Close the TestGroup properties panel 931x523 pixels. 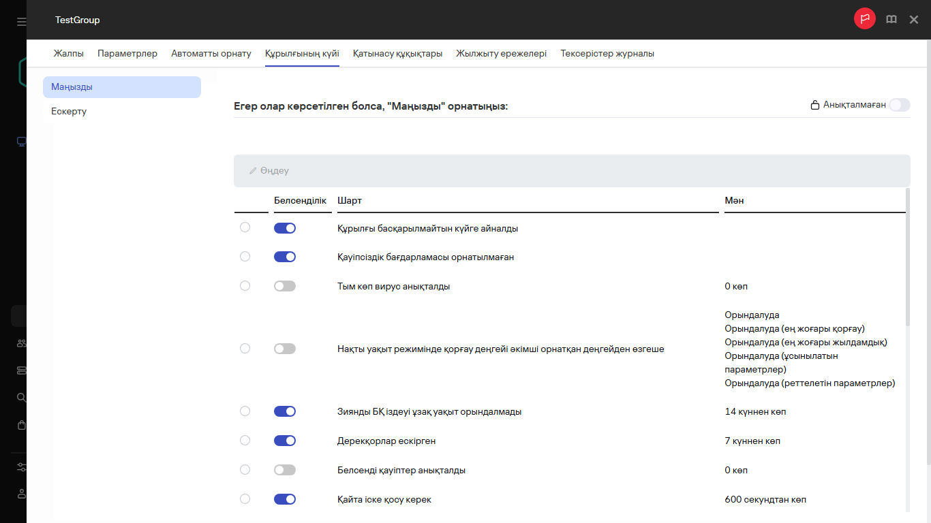pos(914,20)
